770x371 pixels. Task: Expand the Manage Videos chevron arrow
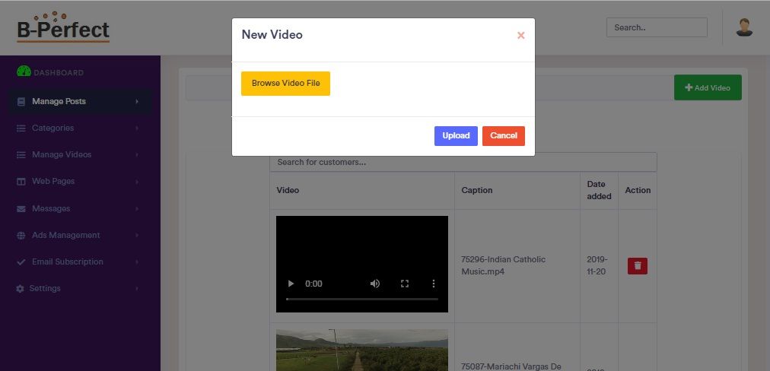pyautogui.click(x=137, y=154)
